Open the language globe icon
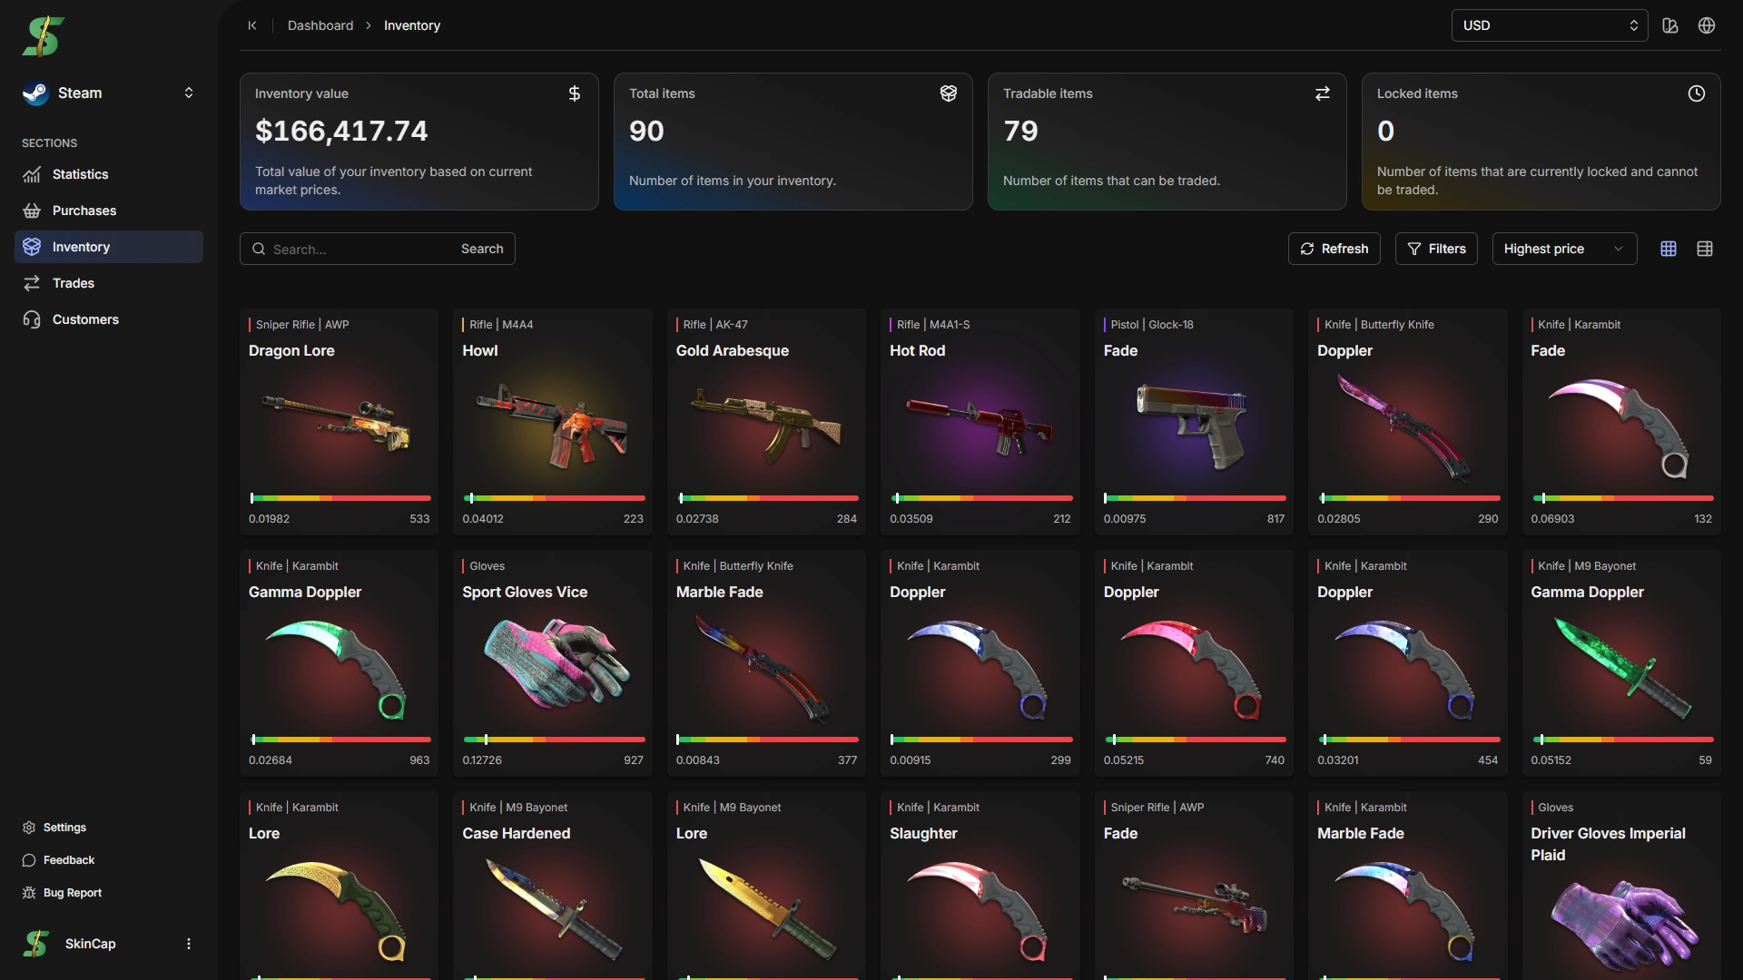Image resolution: width=1743 pixels, height=980 pixels. (x=1707, y=25)
